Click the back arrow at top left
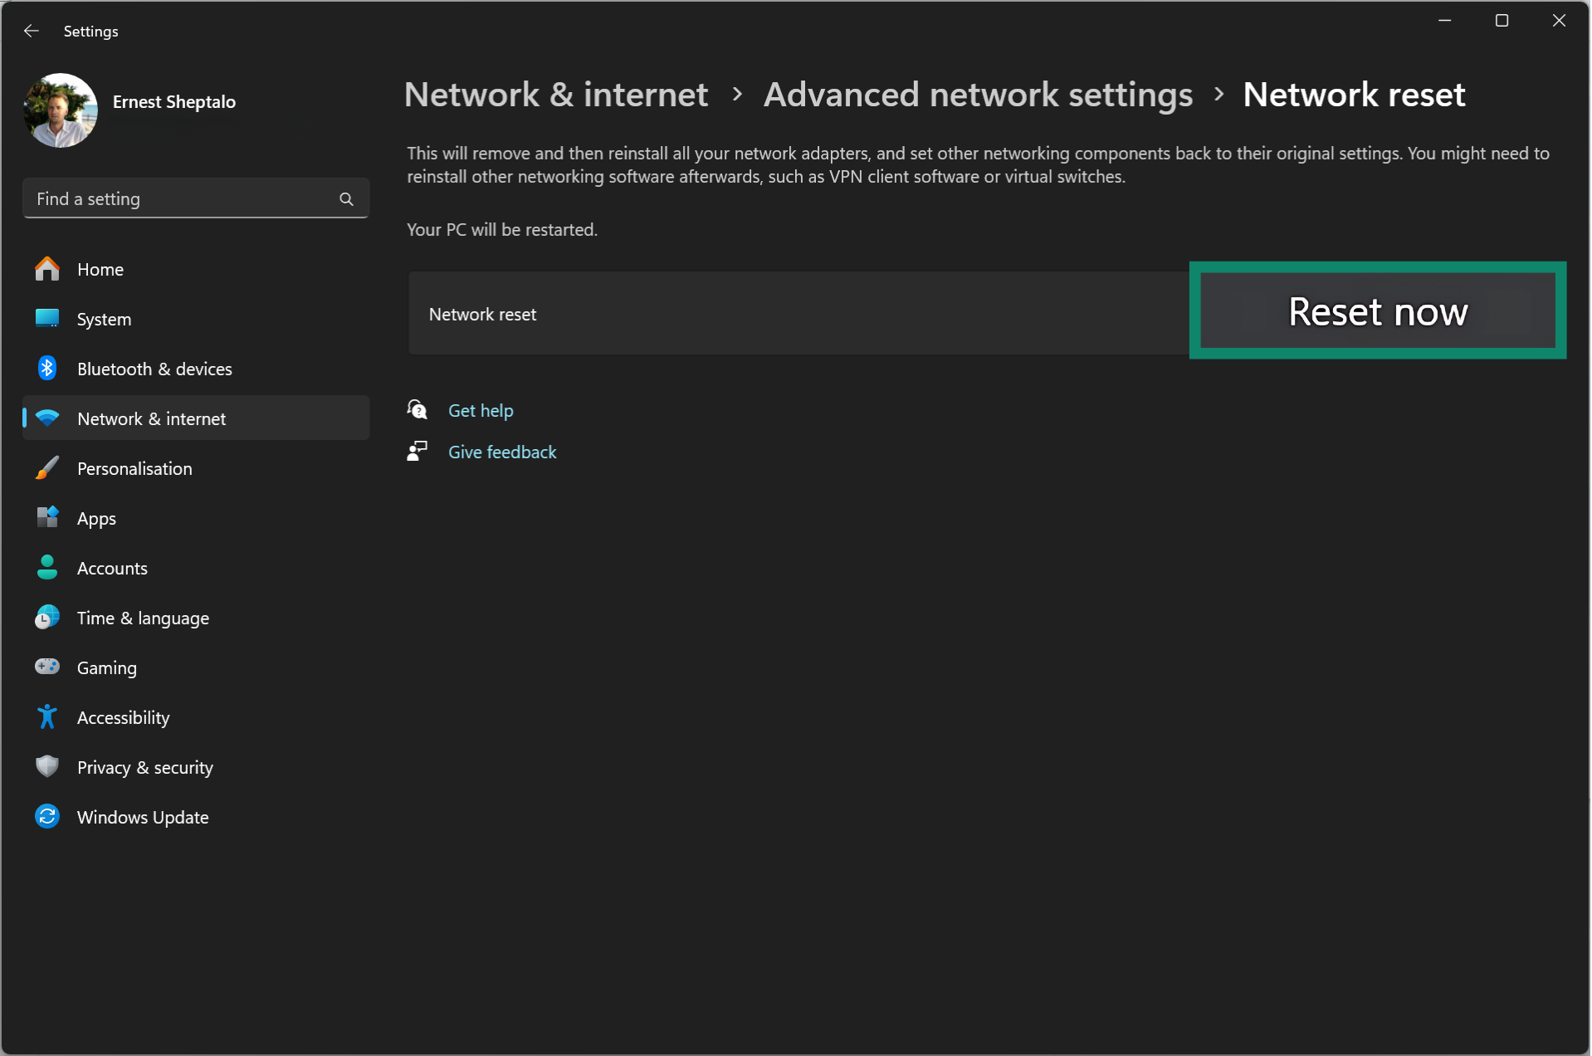The height and width of the screenshot is (1056, 1592). (31, 31)
